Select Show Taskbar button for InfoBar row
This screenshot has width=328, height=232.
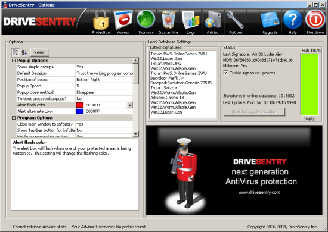75,130
